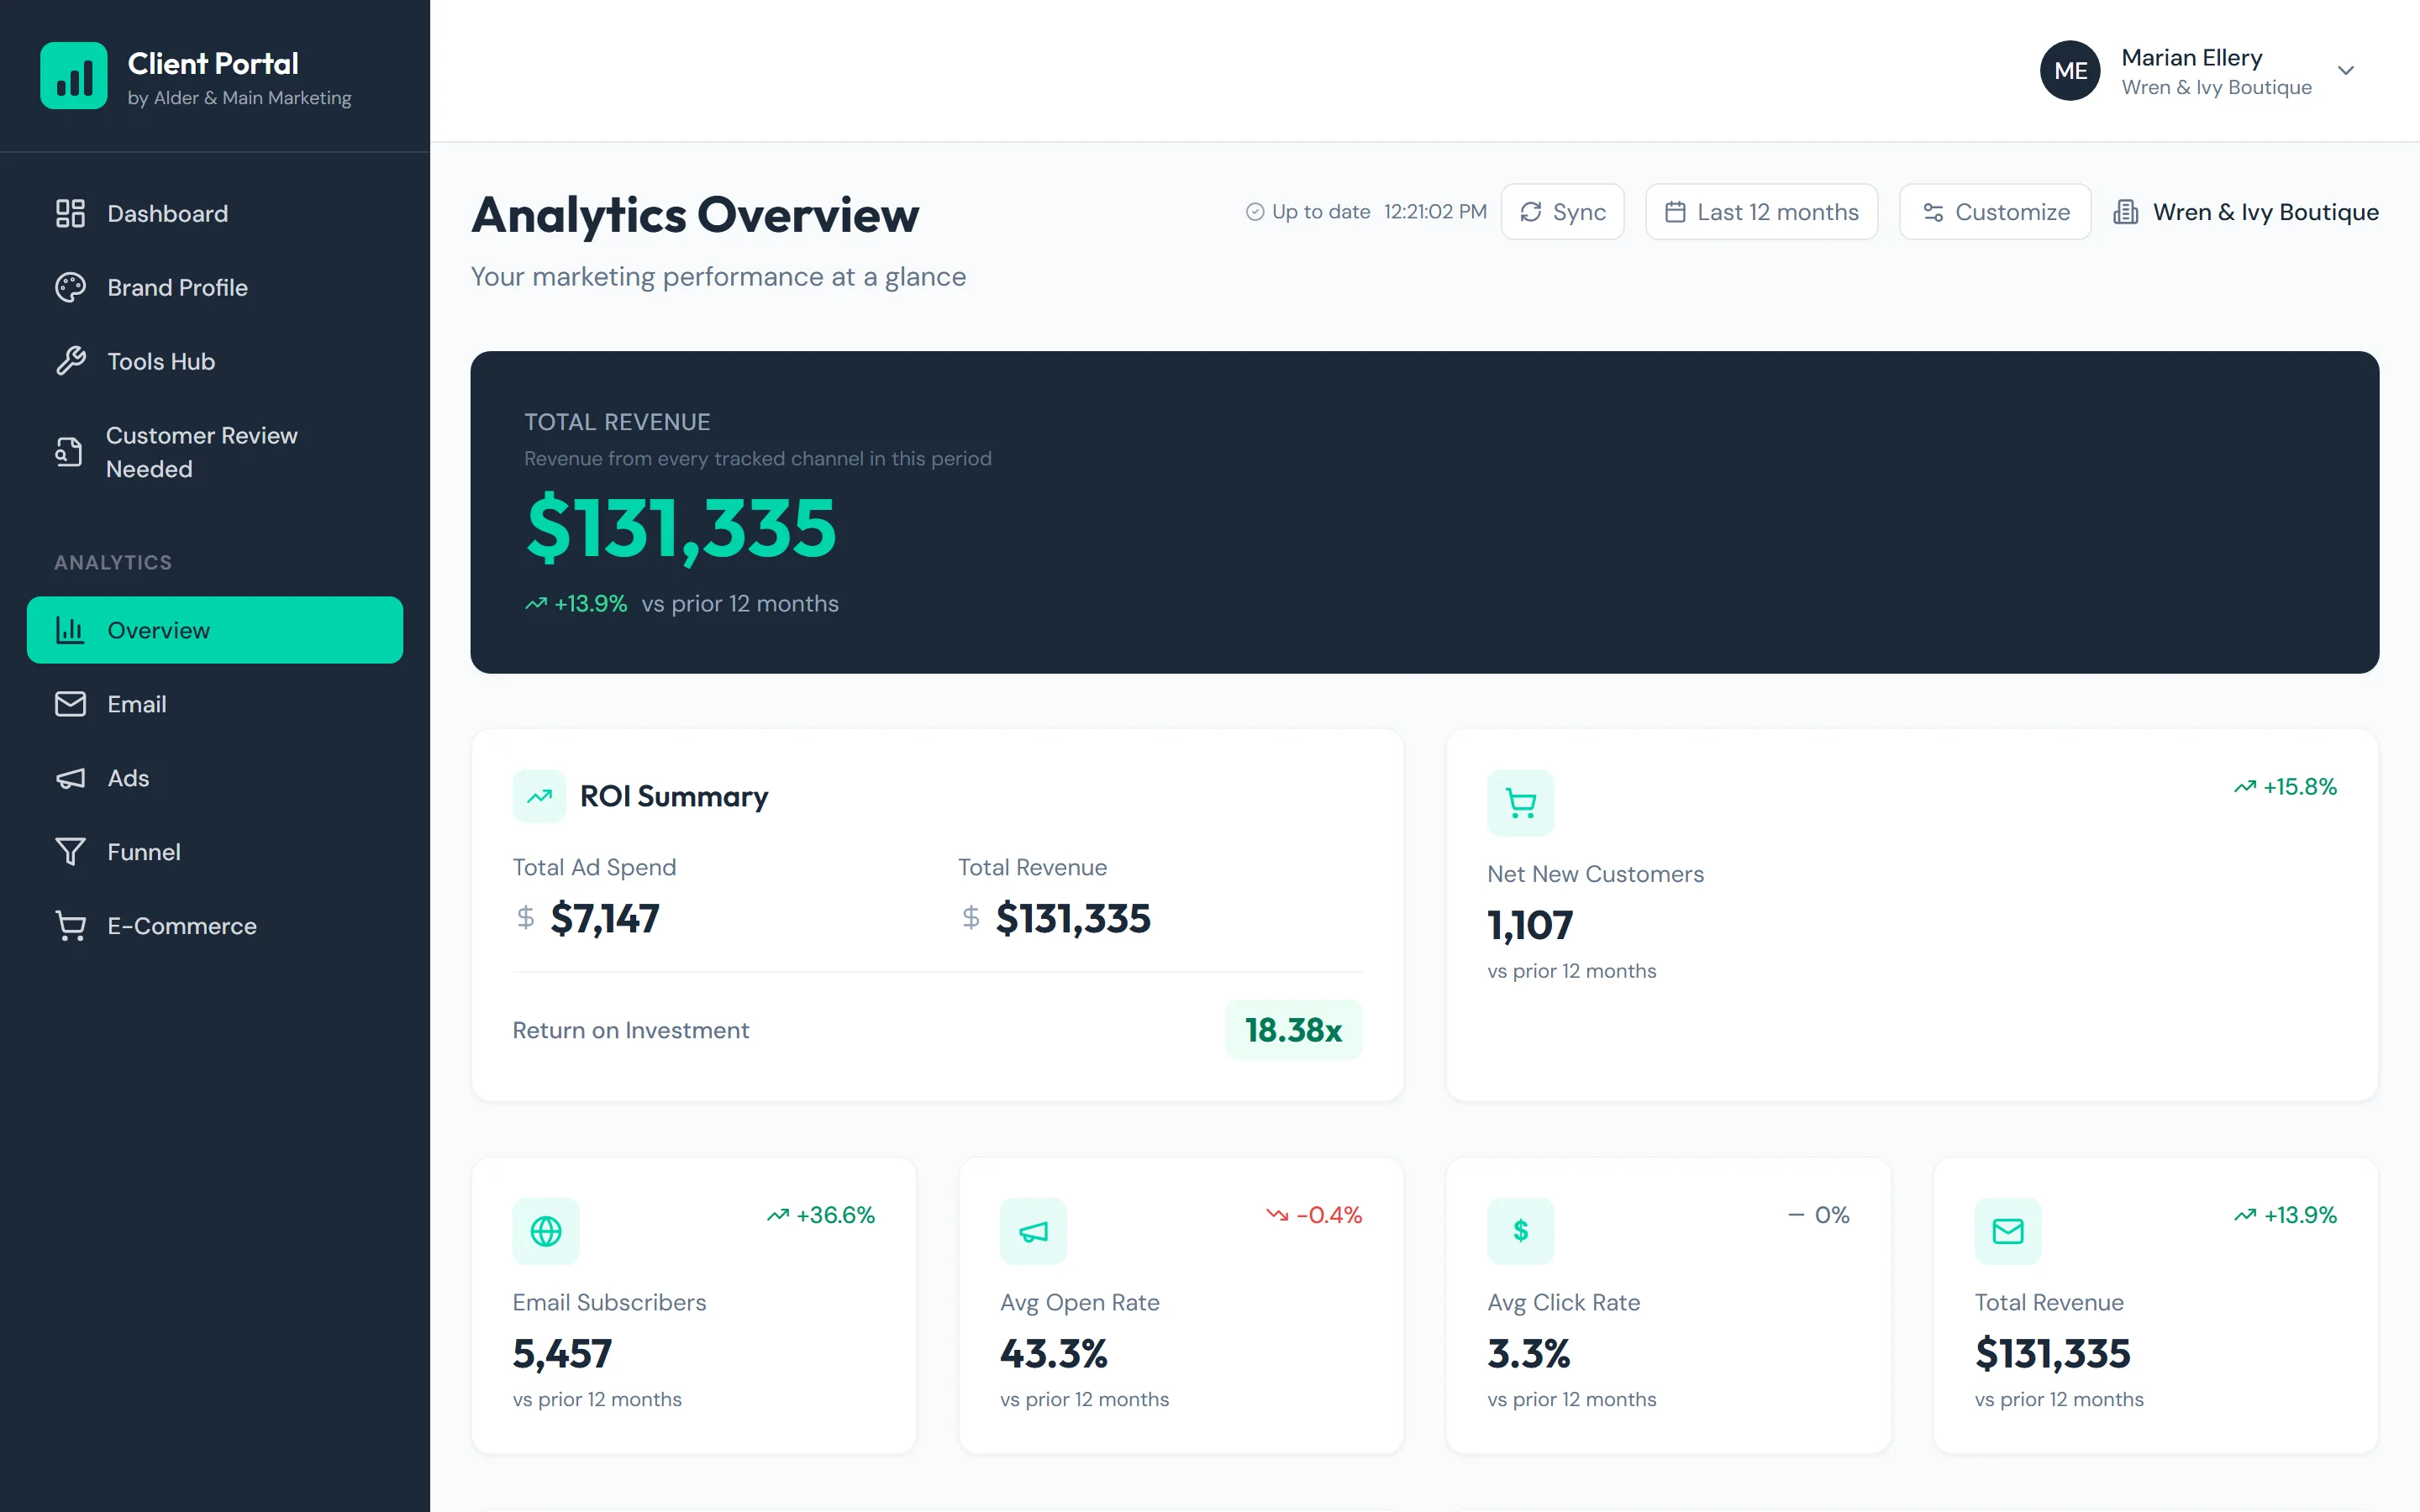The image size is (2420, 1512).
Task: Click the Customer Review document icon
Action: (68, 452)
